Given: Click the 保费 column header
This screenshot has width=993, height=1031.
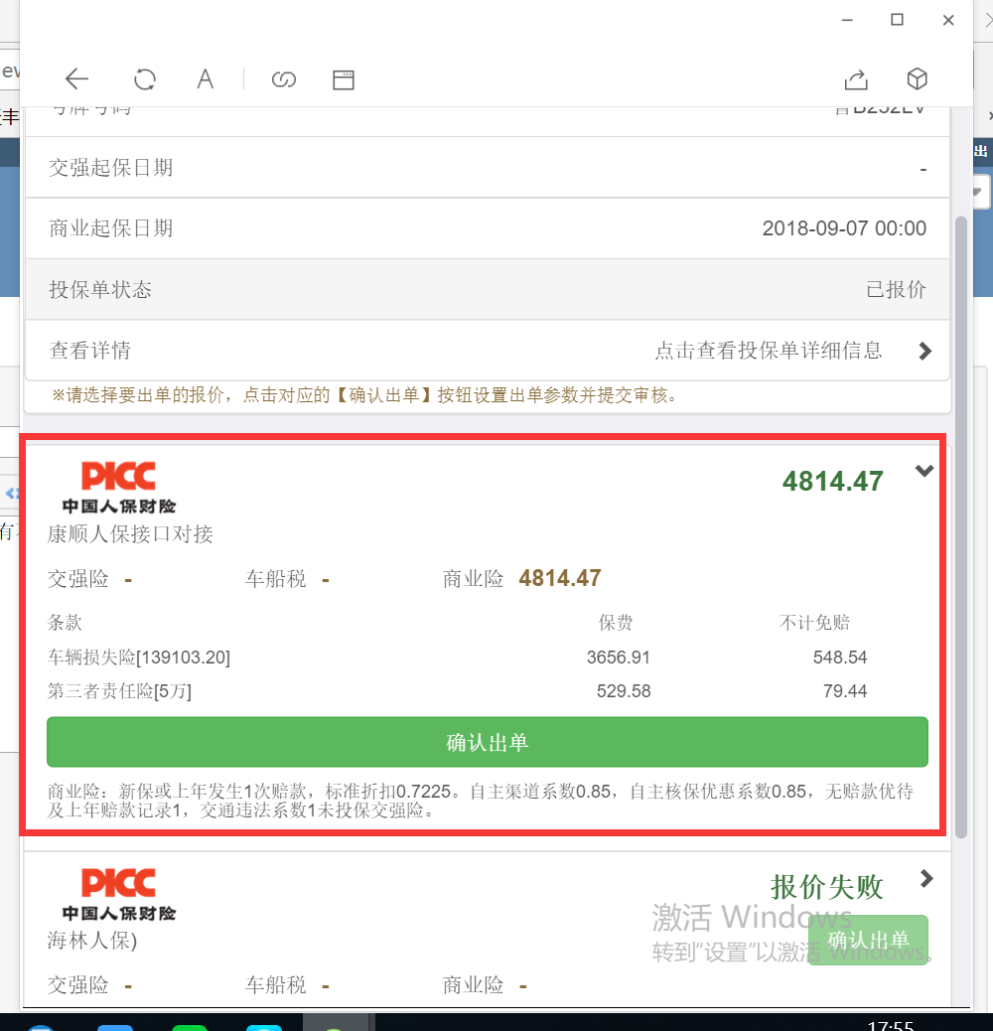Looking at the screenshot, I should coord(615,623).
